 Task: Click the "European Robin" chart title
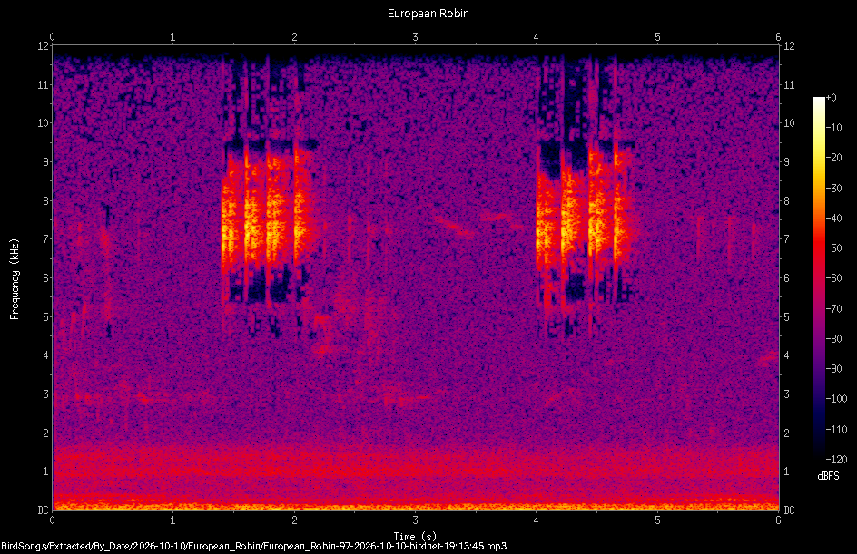(428, 14)
